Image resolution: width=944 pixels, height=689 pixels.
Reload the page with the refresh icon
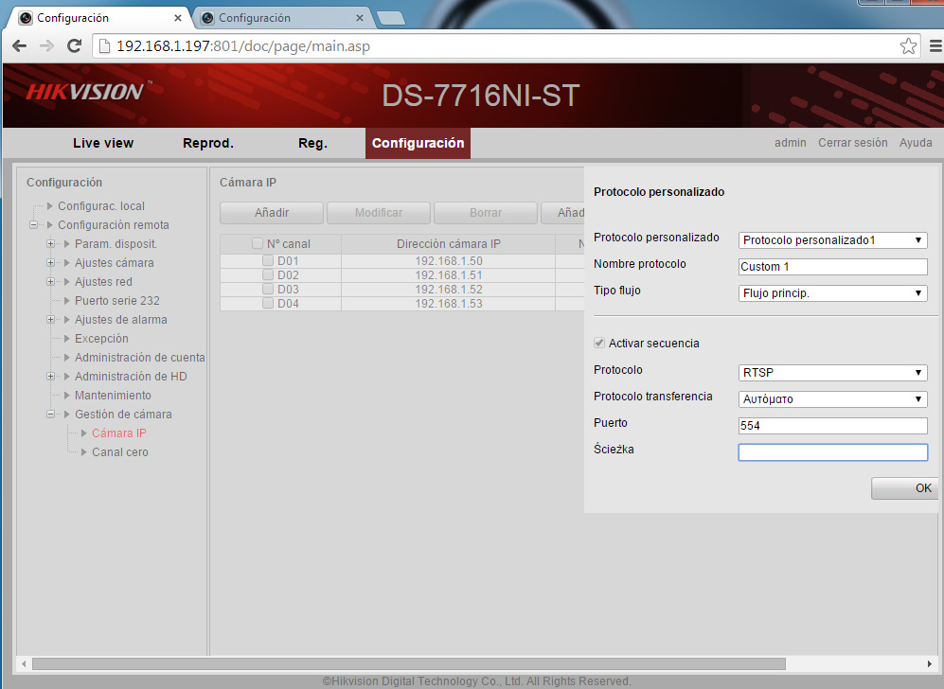[74, 46]
